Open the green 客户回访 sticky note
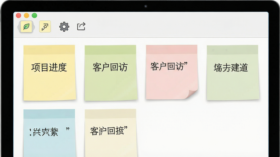 111,73
